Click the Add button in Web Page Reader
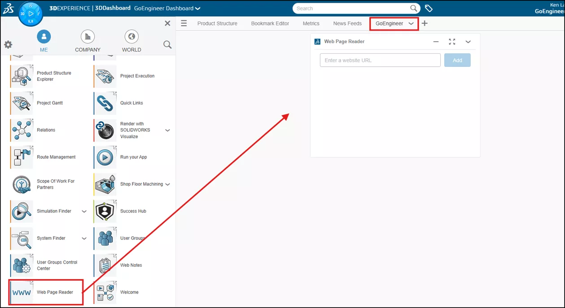 coord(457,60)
